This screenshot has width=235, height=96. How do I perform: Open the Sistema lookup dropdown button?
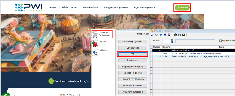[172, 41]
